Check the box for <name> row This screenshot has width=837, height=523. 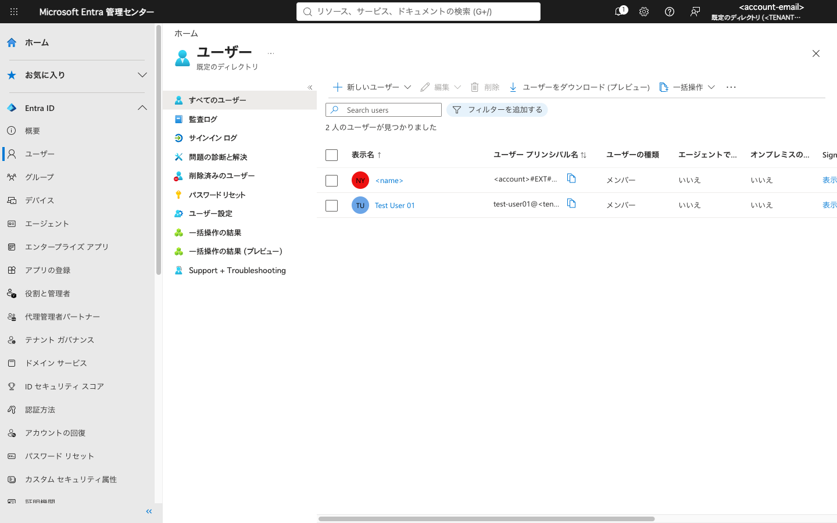[332, 181]
